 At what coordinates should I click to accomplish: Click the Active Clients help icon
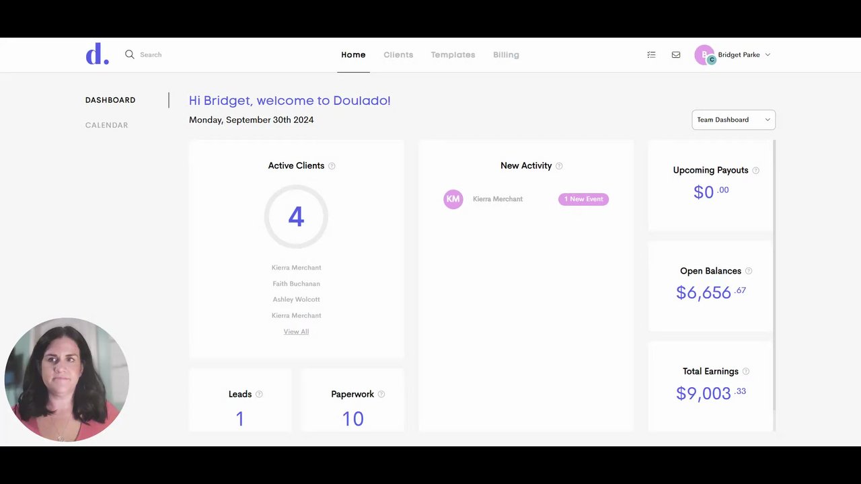click(332, 166)
